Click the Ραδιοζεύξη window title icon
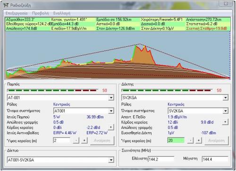236x171 pixels. (x=6, y=5)
